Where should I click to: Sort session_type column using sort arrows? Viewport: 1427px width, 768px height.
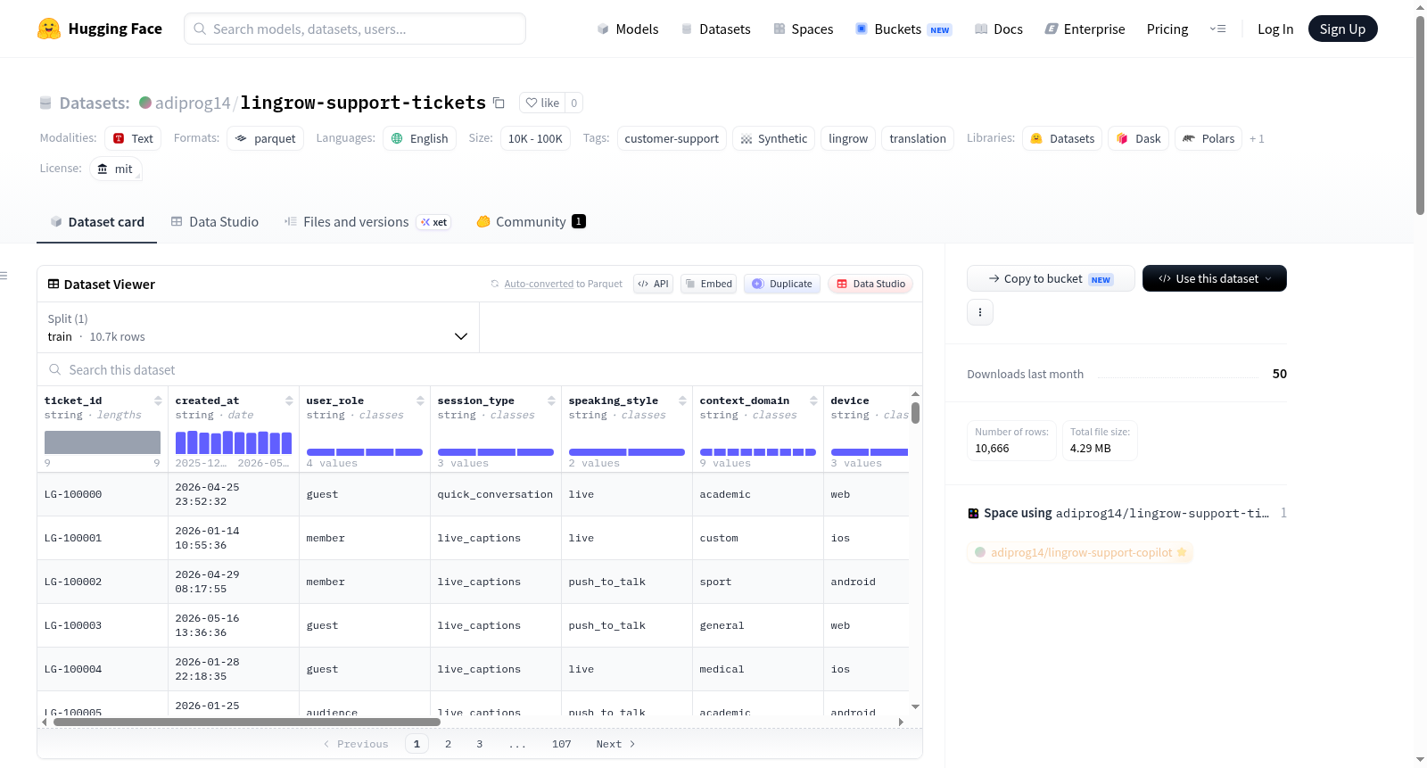tap(551, 401)
